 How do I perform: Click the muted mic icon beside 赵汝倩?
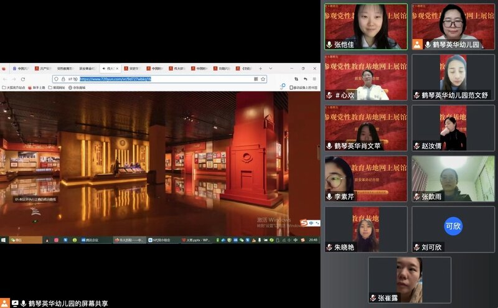click(416, 146)
